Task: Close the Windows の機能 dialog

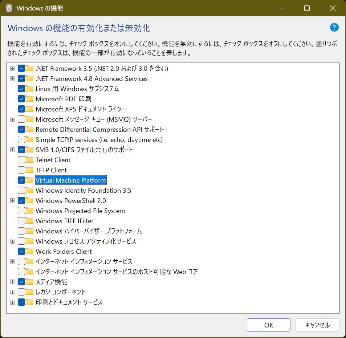Action: point(333,8)
